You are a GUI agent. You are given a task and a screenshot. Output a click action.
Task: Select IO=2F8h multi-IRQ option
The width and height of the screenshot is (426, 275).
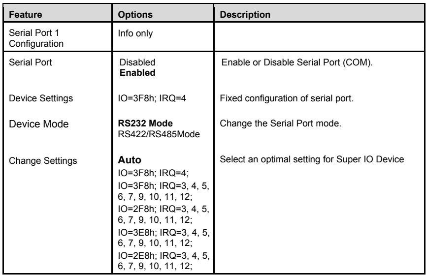(x=164, y=214)
